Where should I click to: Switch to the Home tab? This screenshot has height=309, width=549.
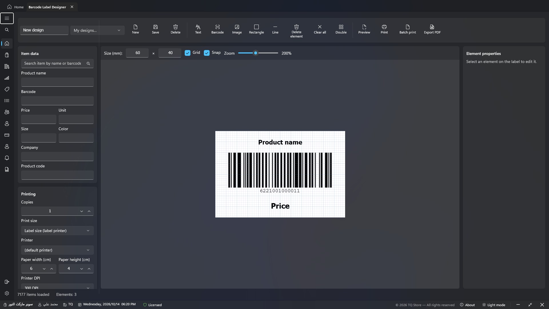15,7
